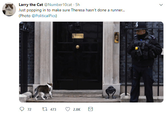Click the reply speech bubble icon
The image size is (166, 113).
pyautogui.click(x=22, y=109)
